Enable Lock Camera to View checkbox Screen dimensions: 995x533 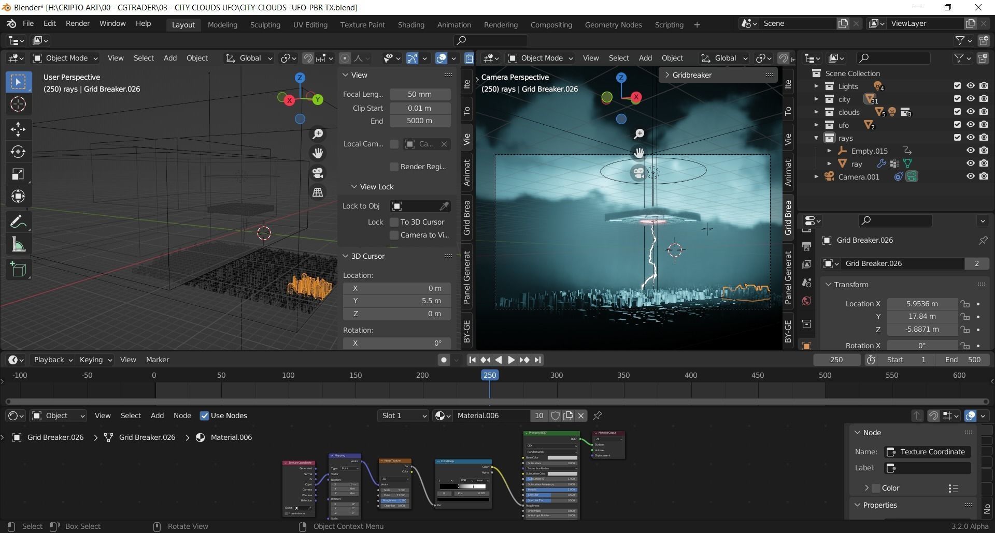394,235
